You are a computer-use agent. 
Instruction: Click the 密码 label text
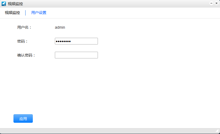pos(22,41)
